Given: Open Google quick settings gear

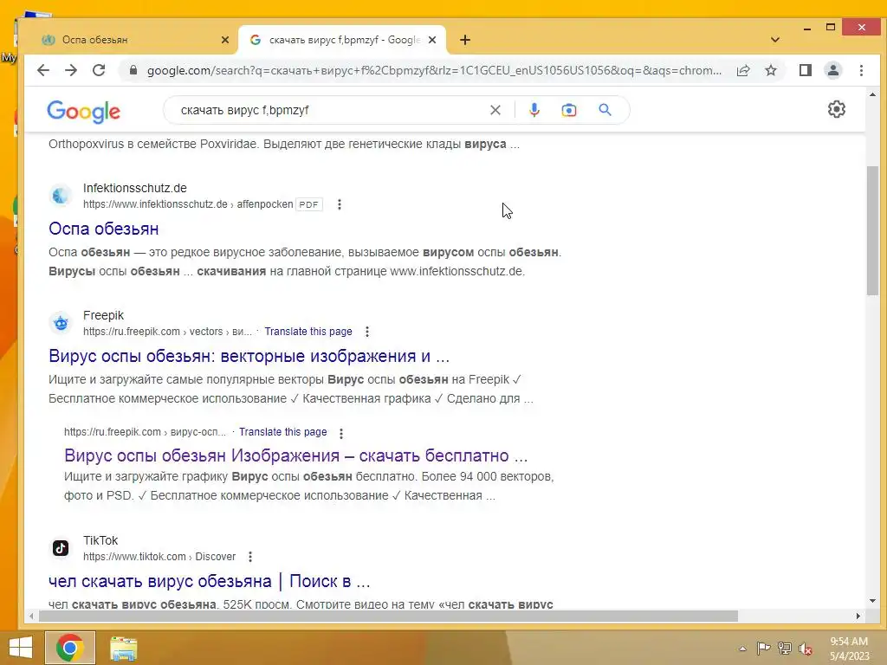Looking at the screenshot, I should [836, 109].
